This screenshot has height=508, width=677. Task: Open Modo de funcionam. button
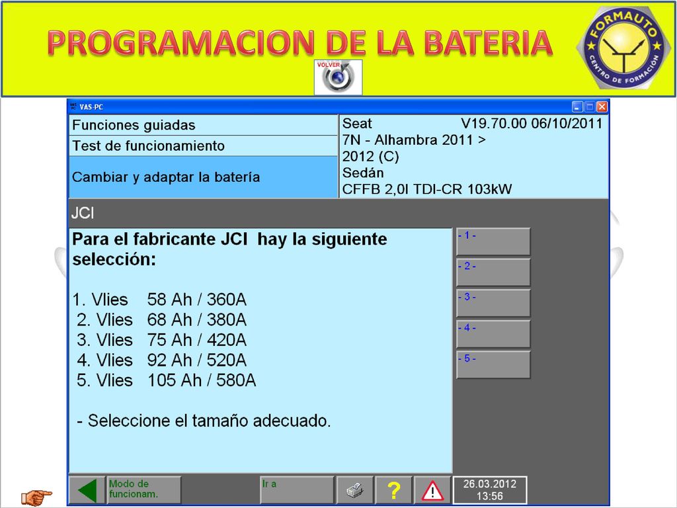(x=143, y=490)
